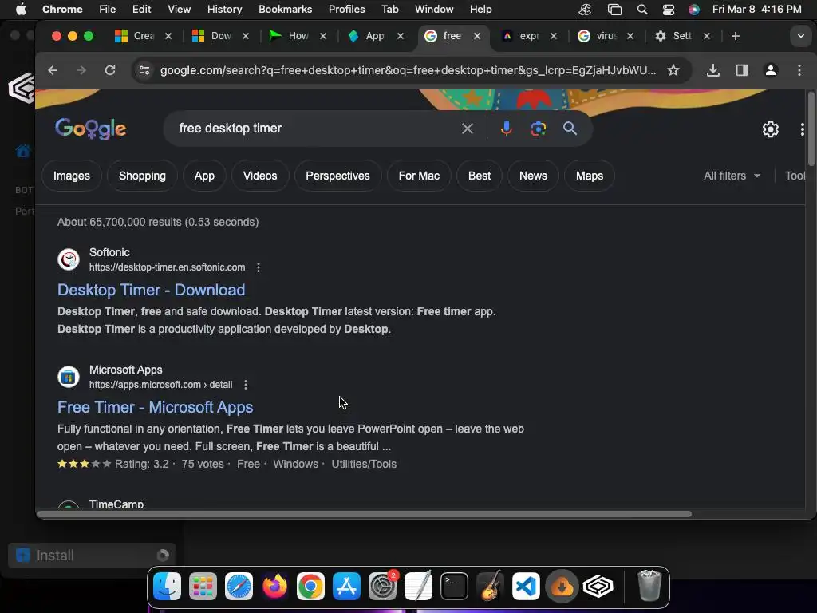This screenshot has height=613, width=817.
Task: Filter results by Shopping
Action: 142,176
